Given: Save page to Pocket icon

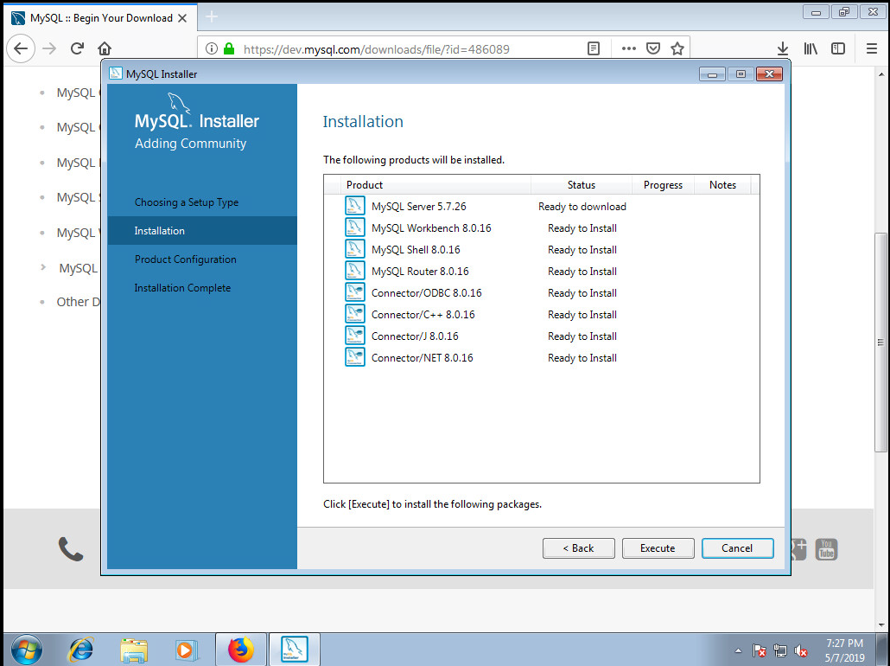Looking at the screenshot, I should click(653, 49).
